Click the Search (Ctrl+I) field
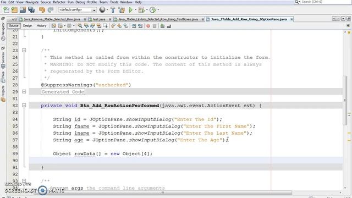 click(x=323, y=2)
